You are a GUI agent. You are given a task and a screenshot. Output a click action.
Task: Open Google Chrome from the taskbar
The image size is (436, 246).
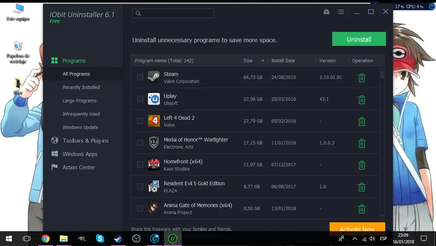(45, 239)
